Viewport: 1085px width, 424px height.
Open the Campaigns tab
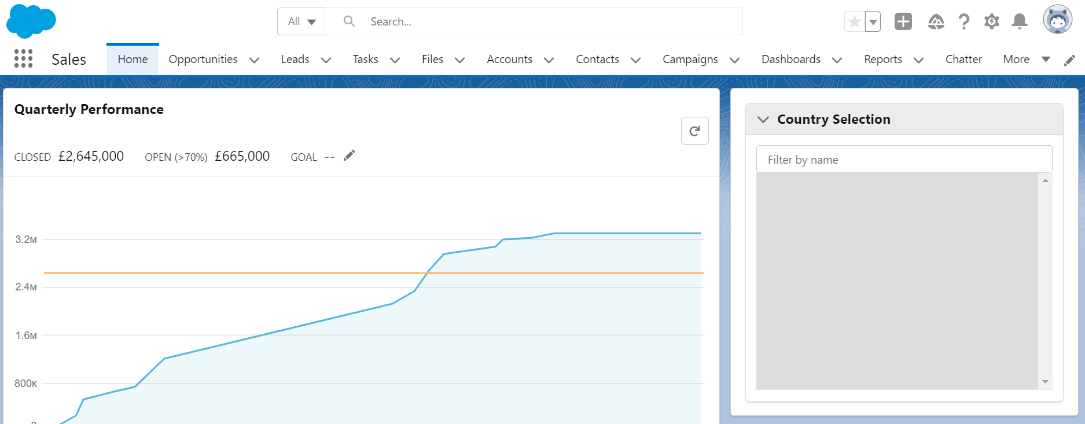690,59
